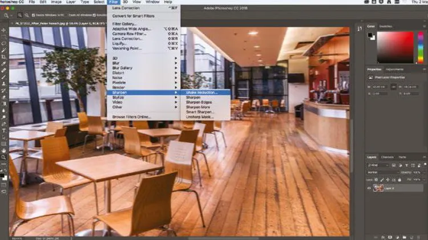Screen dimensions: 428x240
Task: Switch to the Channels tab
Action: 387,157
